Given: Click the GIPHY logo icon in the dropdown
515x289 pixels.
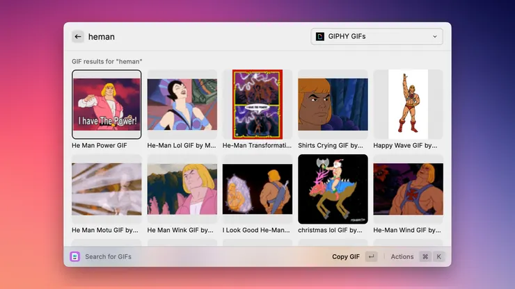Looking at the screenshot, I should (320, 36).
